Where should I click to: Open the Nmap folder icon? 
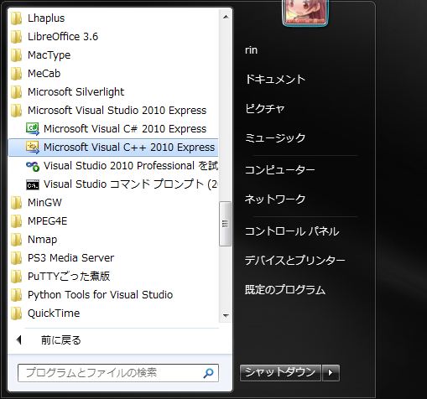pyautogui.click(x=17, y=240)
